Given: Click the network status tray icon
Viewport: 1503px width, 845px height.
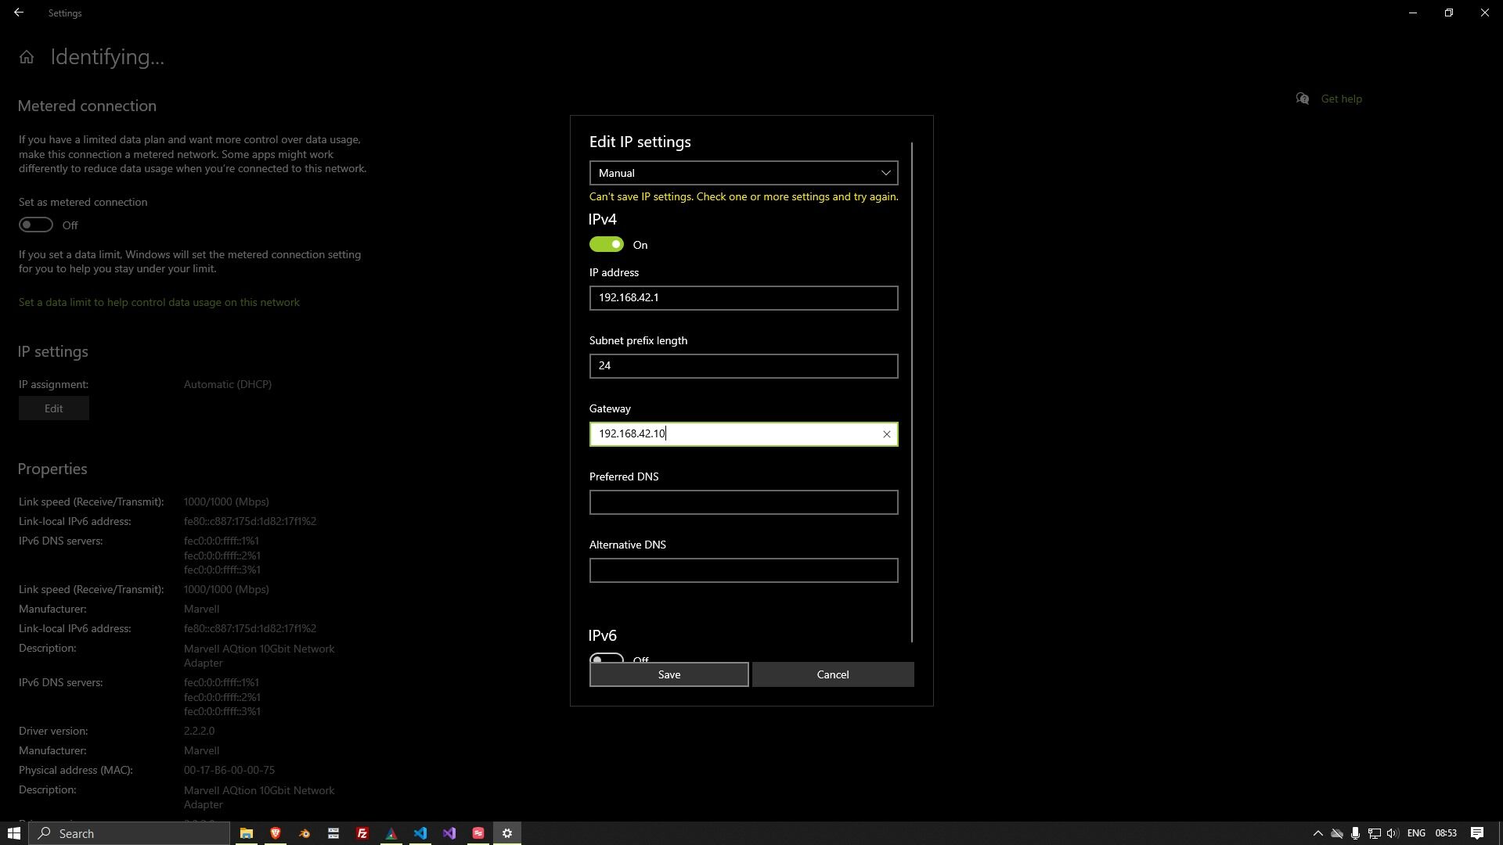Looking at the screenshot, I should point(1374,833).
